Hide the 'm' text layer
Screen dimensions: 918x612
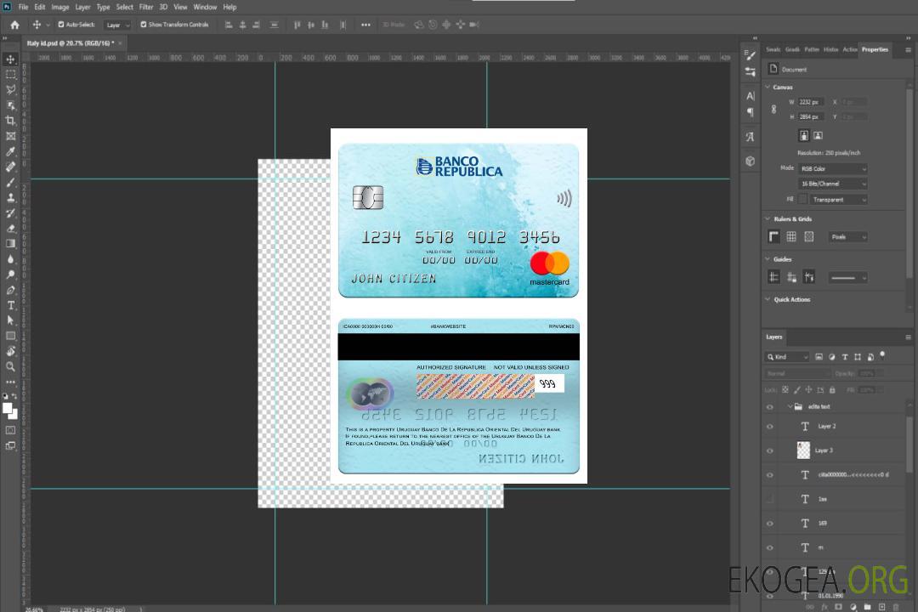(770, 547)
